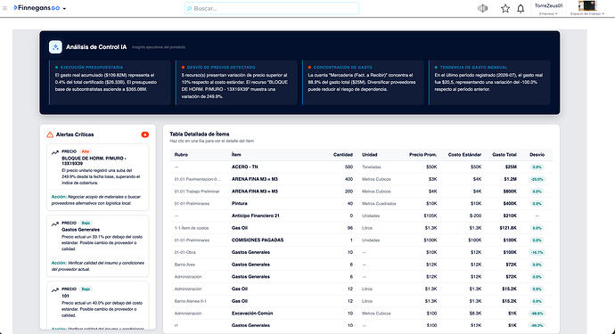Click the Toneladas unit cell
This screenshot has height=334, width=615.
(x=372, y=167)
